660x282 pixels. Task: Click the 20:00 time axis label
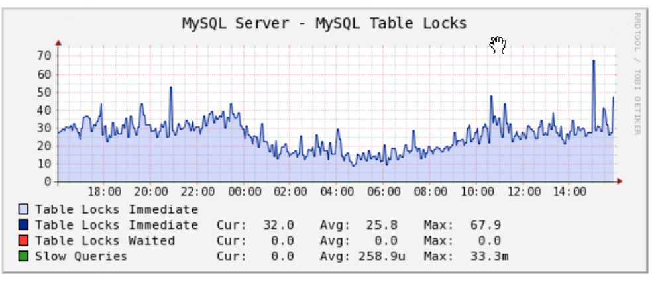click(151, 192)
